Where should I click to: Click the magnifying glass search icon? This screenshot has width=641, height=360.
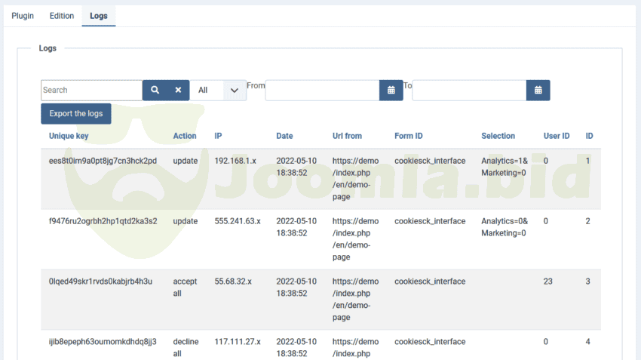tap(155, 90)
